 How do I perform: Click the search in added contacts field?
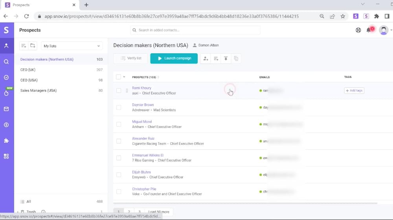coord(195,30)
